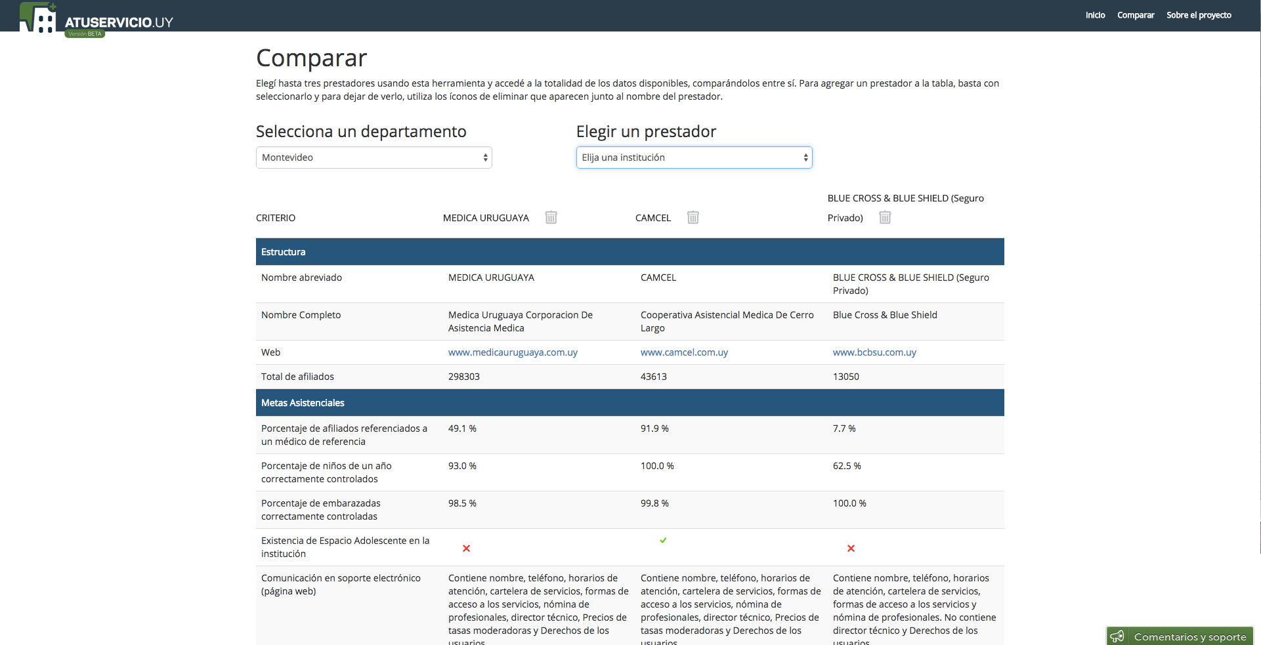The height and width of the screenshot is (645, 1261).
Task: Click the red X for MEDICA URUGUAYA Espacio Adolescente
Action: (466, 548)
